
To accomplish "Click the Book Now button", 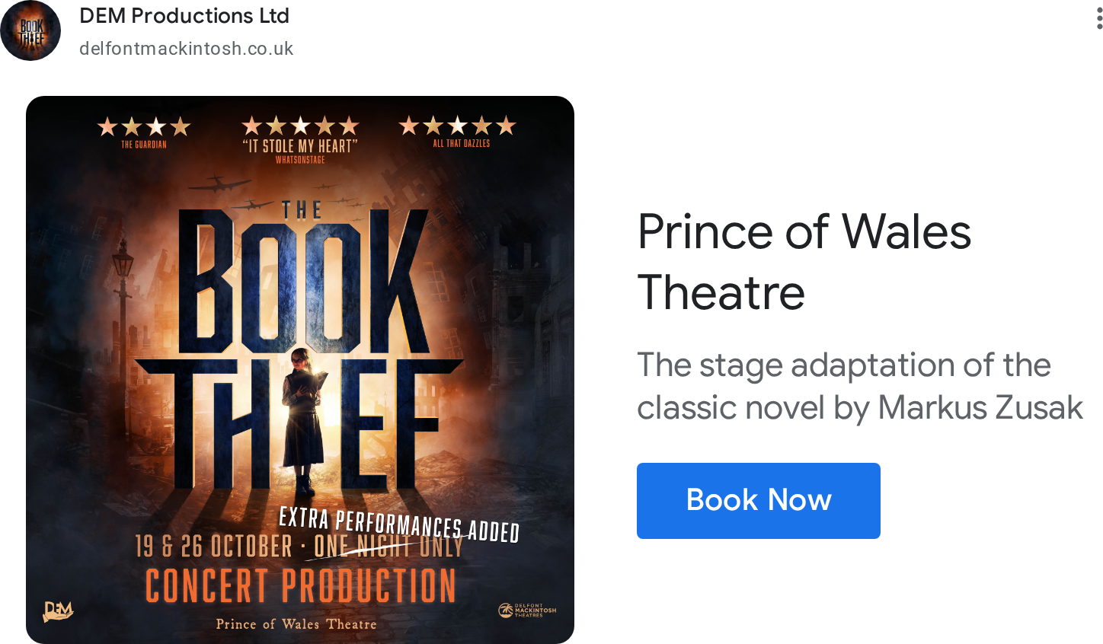I will (759, 501).
